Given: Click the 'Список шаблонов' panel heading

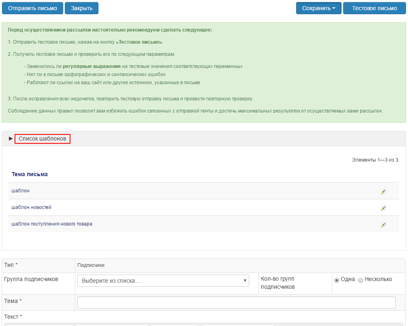Looking at the screenshot, I should [43, 139].
